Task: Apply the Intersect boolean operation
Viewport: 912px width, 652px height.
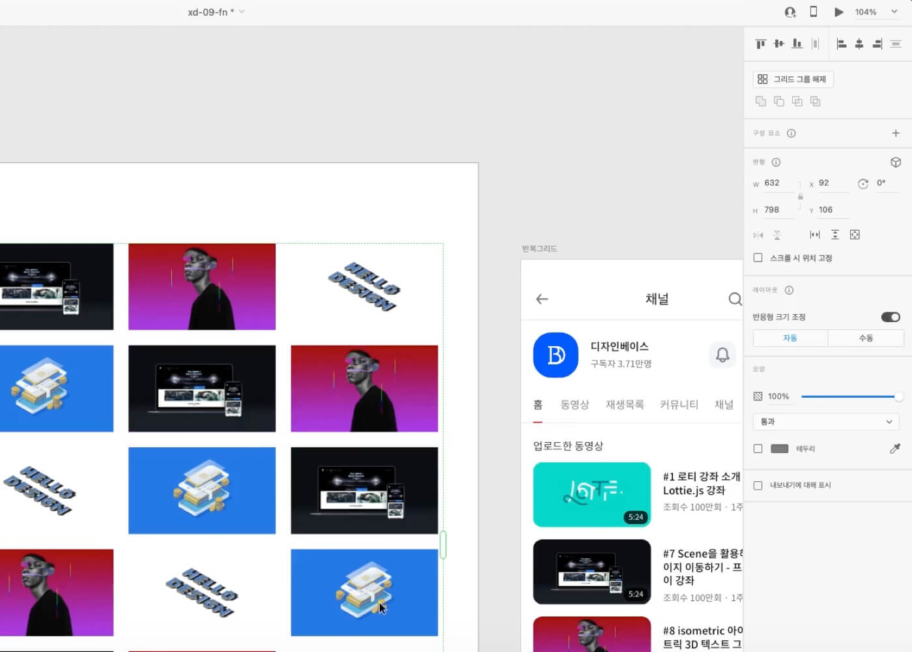Action: tap(797, 101)
